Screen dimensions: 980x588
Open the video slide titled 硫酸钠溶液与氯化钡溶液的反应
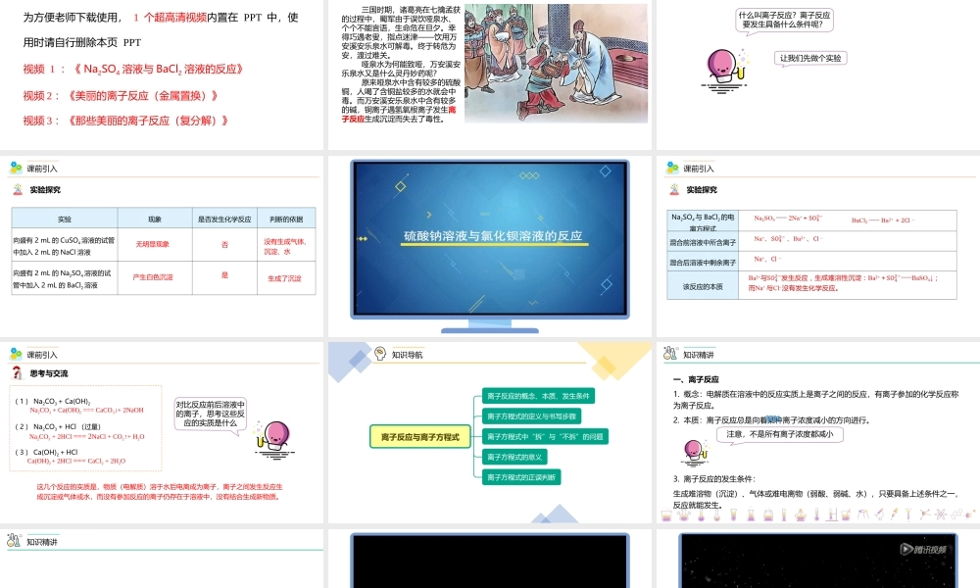490,246
